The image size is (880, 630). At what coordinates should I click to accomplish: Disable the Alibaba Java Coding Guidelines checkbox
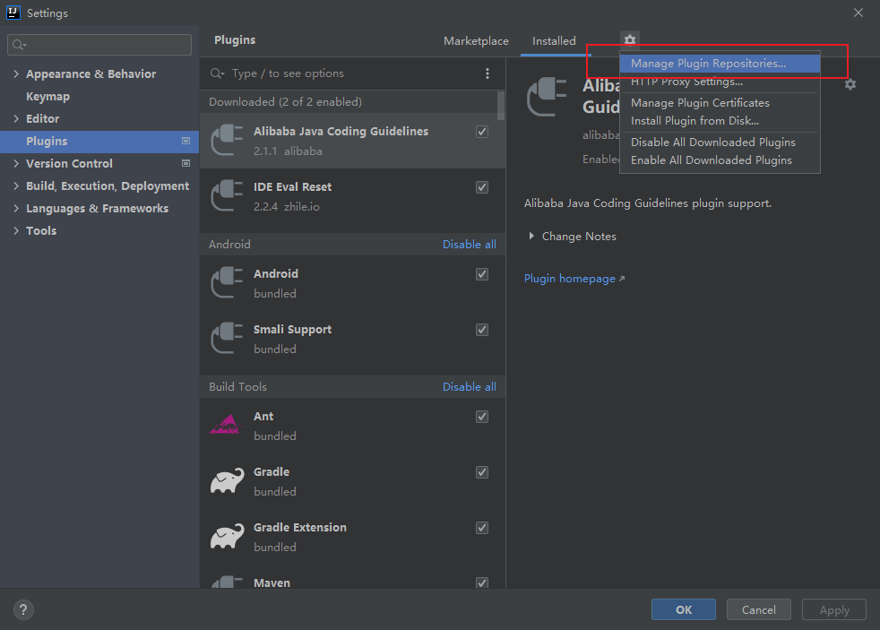(x=482, y=132)
